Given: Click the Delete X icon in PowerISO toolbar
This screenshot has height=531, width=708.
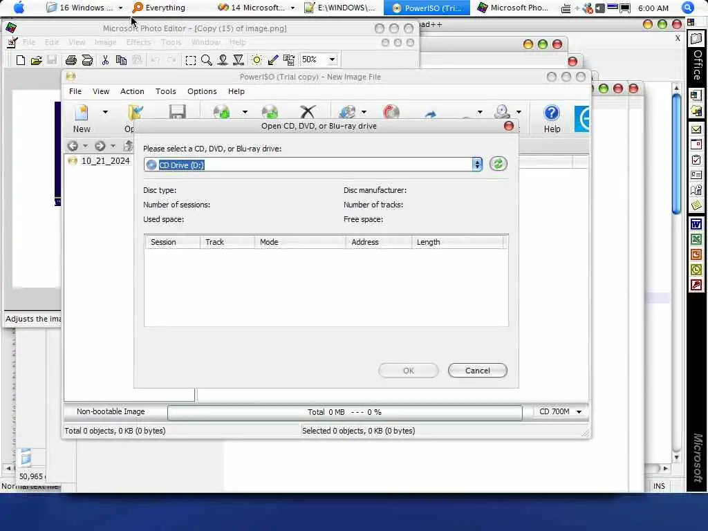Looking at the screenshot, I should click(x=308, y=112).
